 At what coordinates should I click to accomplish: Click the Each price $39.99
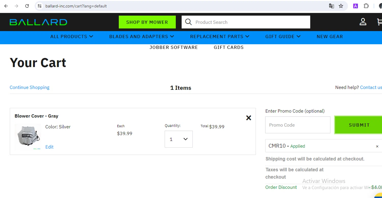(125, 133)
